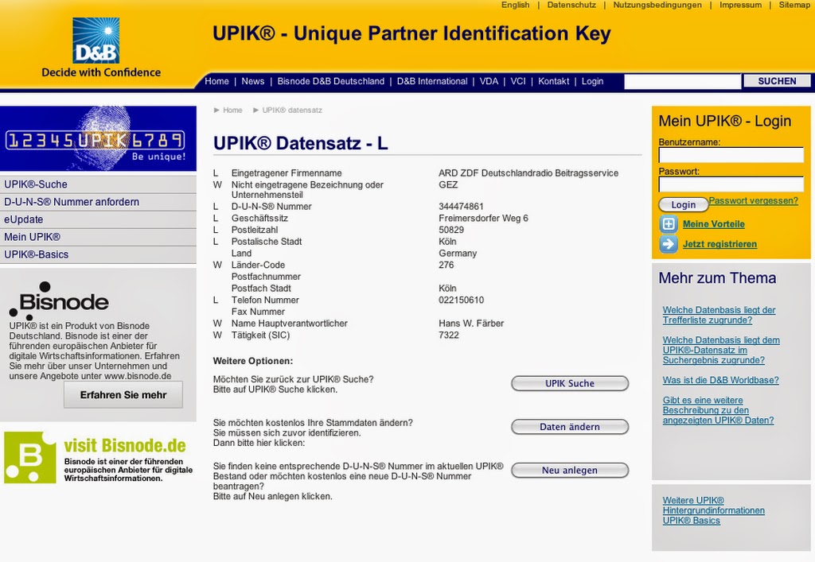Click the UPIK fingerprint banner image

pyautogui.click(x=98, y=138)
